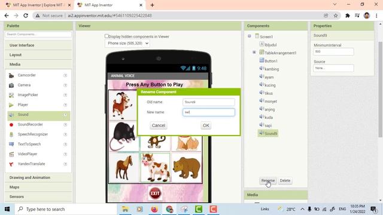383x215 pixels.
Task: Open the Windows Start menu
Action: pyautogui.click(x=7, y=209)
